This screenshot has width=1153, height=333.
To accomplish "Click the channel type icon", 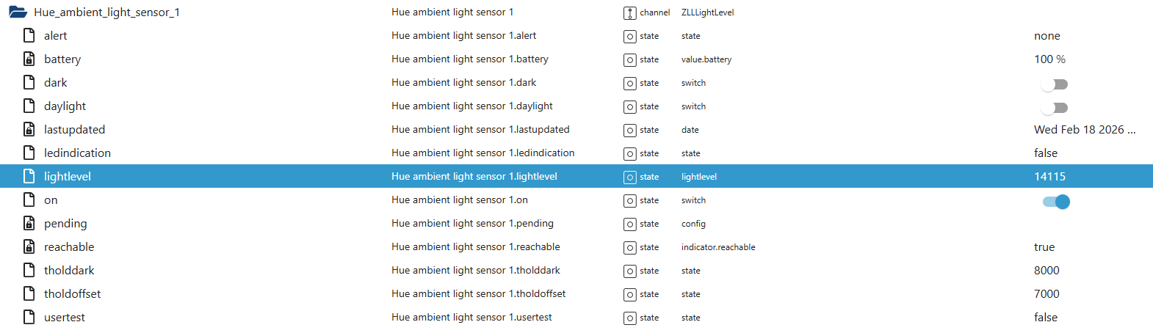I will coord(629,12).
